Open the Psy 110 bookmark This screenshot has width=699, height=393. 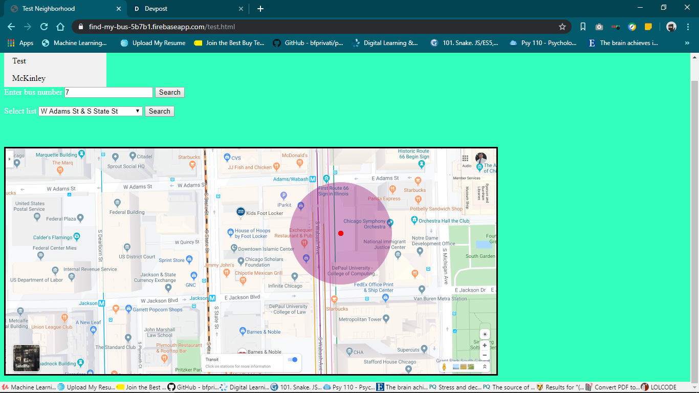tap(543, 43)
